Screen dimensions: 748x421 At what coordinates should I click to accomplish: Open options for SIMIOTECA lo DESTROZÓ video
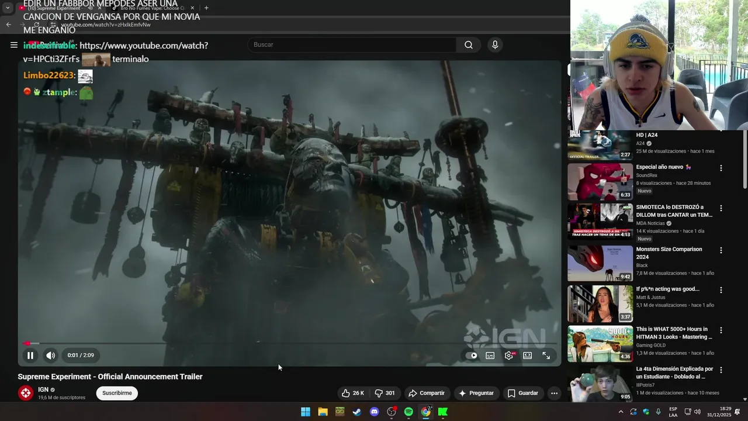(x=721, y=208)
